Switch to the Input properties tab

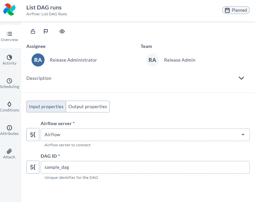[x=46, y=107]
